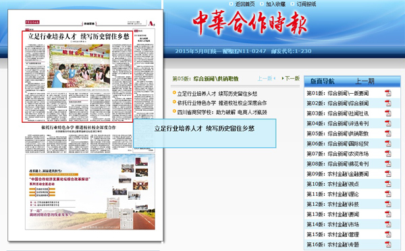
Task: Open PDF icon for 第08版 棉花专刊
Action: click(x=388, y=164)
